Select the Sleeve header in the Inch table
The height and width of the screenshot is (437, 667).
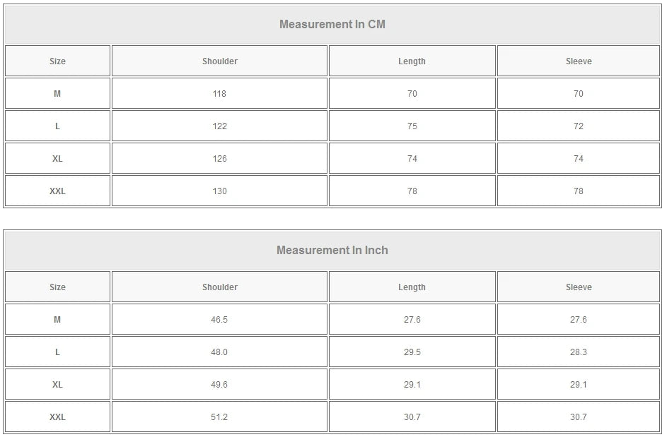coord(579,287)
